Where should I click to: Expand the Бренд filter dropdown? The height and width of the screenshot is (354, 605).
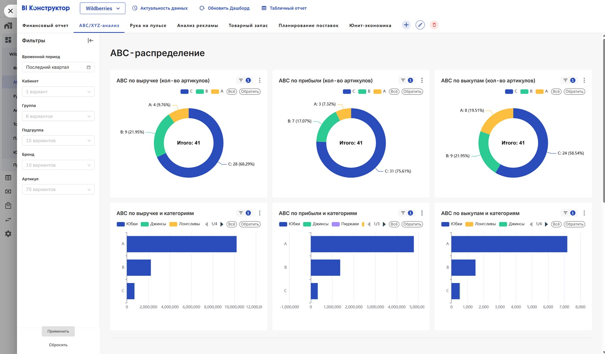pos(58,165)
